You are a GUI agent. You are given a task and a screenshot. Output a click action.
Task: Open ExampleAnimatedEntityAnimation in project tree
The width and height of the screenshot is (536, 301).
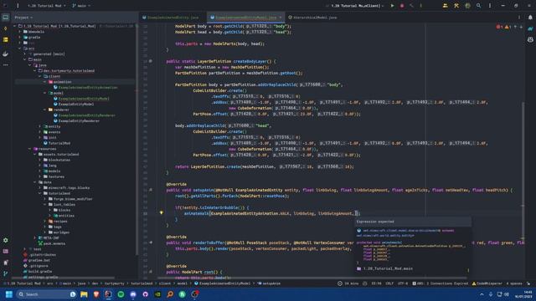pos(87,88)
